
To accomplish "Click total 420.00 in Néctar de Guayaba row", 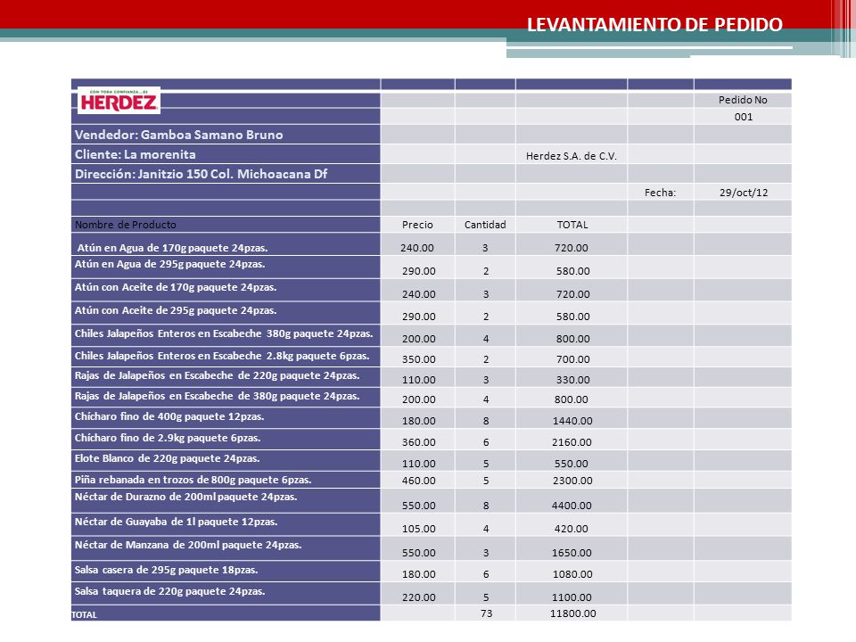I will (572, 529).
